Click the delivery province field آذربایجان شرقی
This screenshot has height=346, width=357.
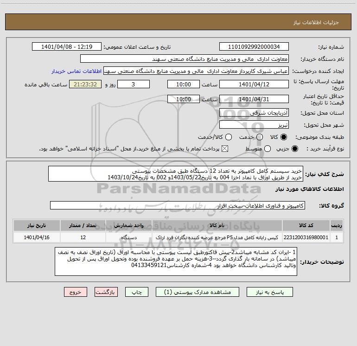(x=254, y=113)
